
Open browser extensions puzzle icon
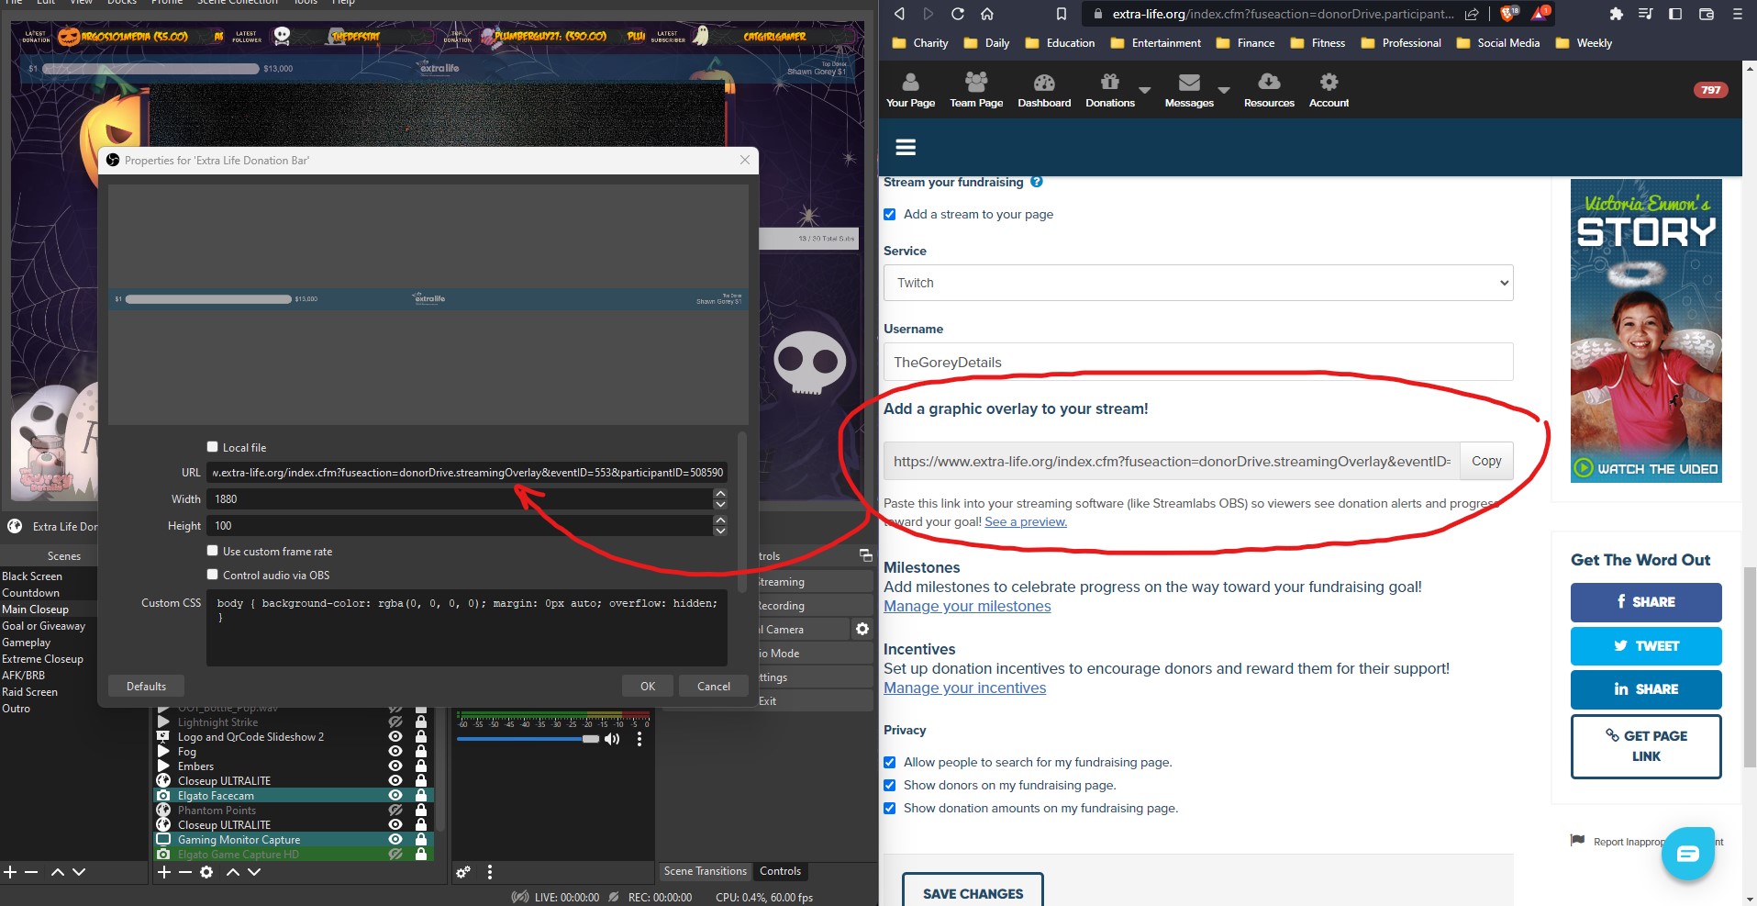1617,14
